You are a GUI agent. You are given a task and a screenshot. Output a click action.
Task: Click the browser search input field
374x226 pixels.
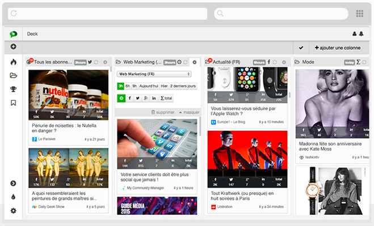click(x=281, y=14)
